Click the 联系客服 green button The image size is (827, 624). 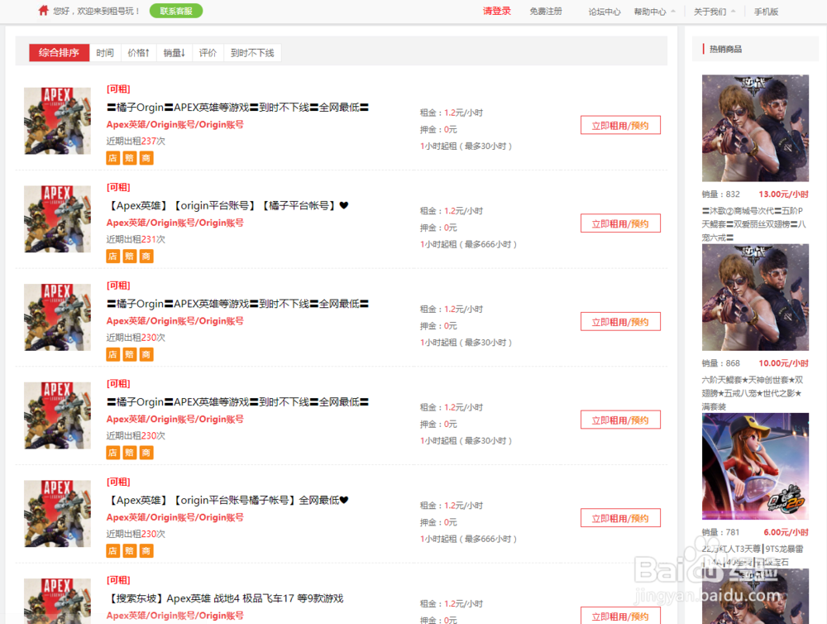point(176,11)
